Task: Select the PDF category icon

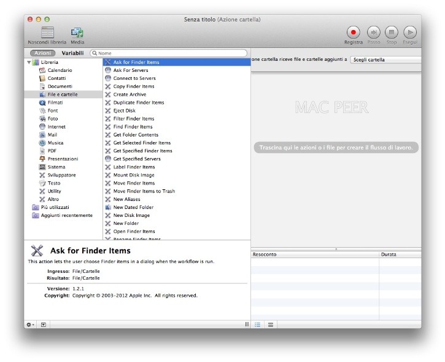Action: 42,151
